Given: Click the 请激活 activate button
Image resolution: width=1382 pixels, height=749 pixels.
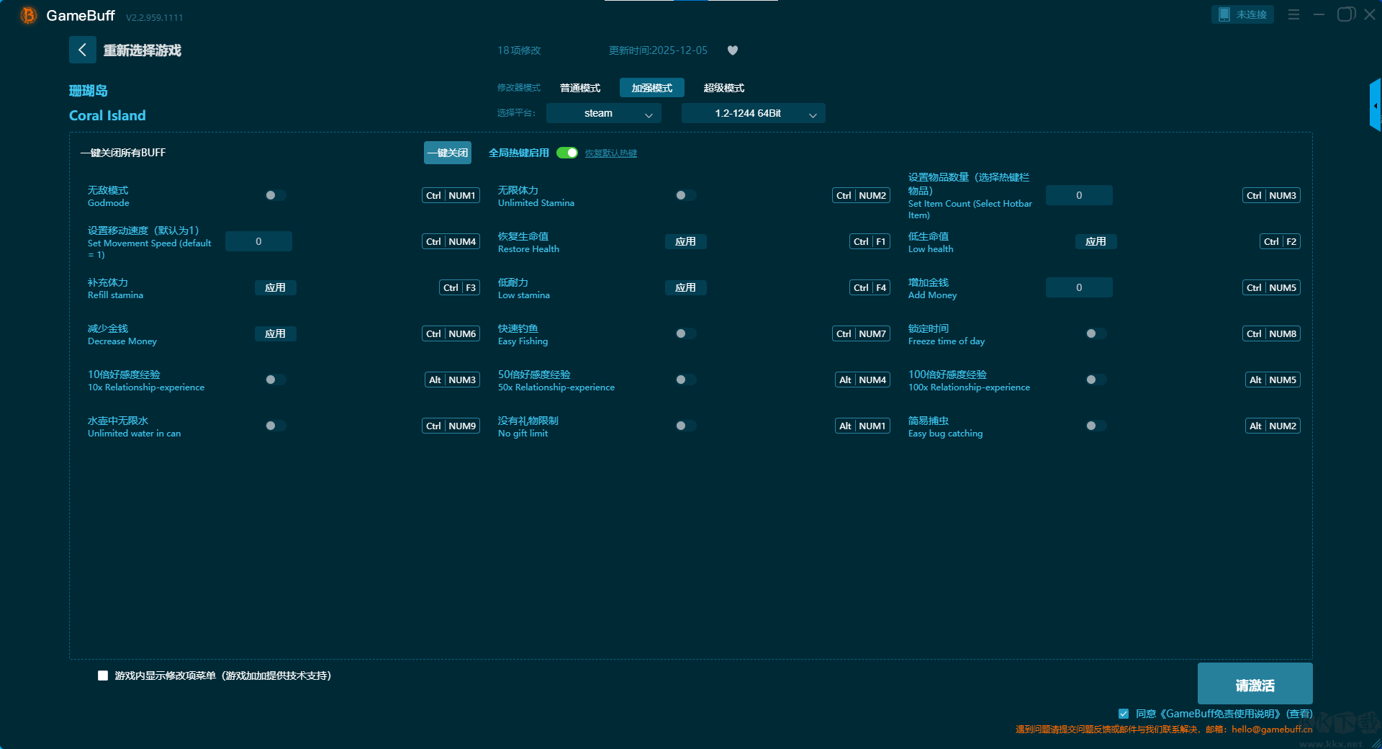Looking at the screenshot, I should 1255,684.
